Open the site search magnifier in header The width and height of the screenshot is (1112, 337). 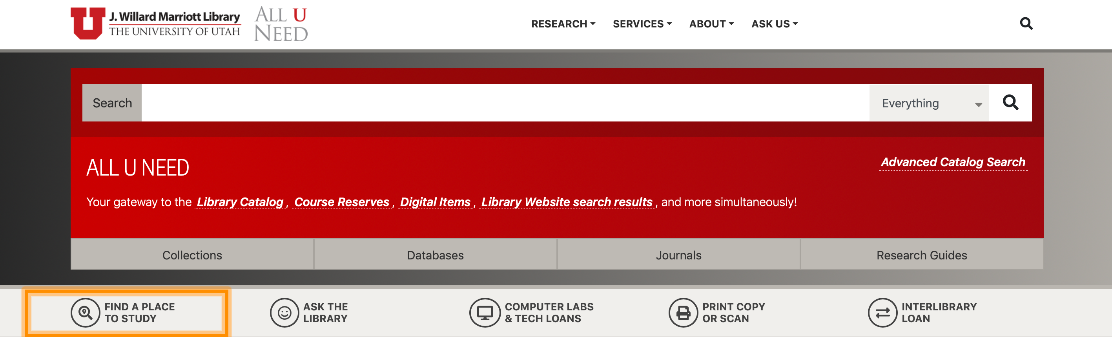[1026, 23]
